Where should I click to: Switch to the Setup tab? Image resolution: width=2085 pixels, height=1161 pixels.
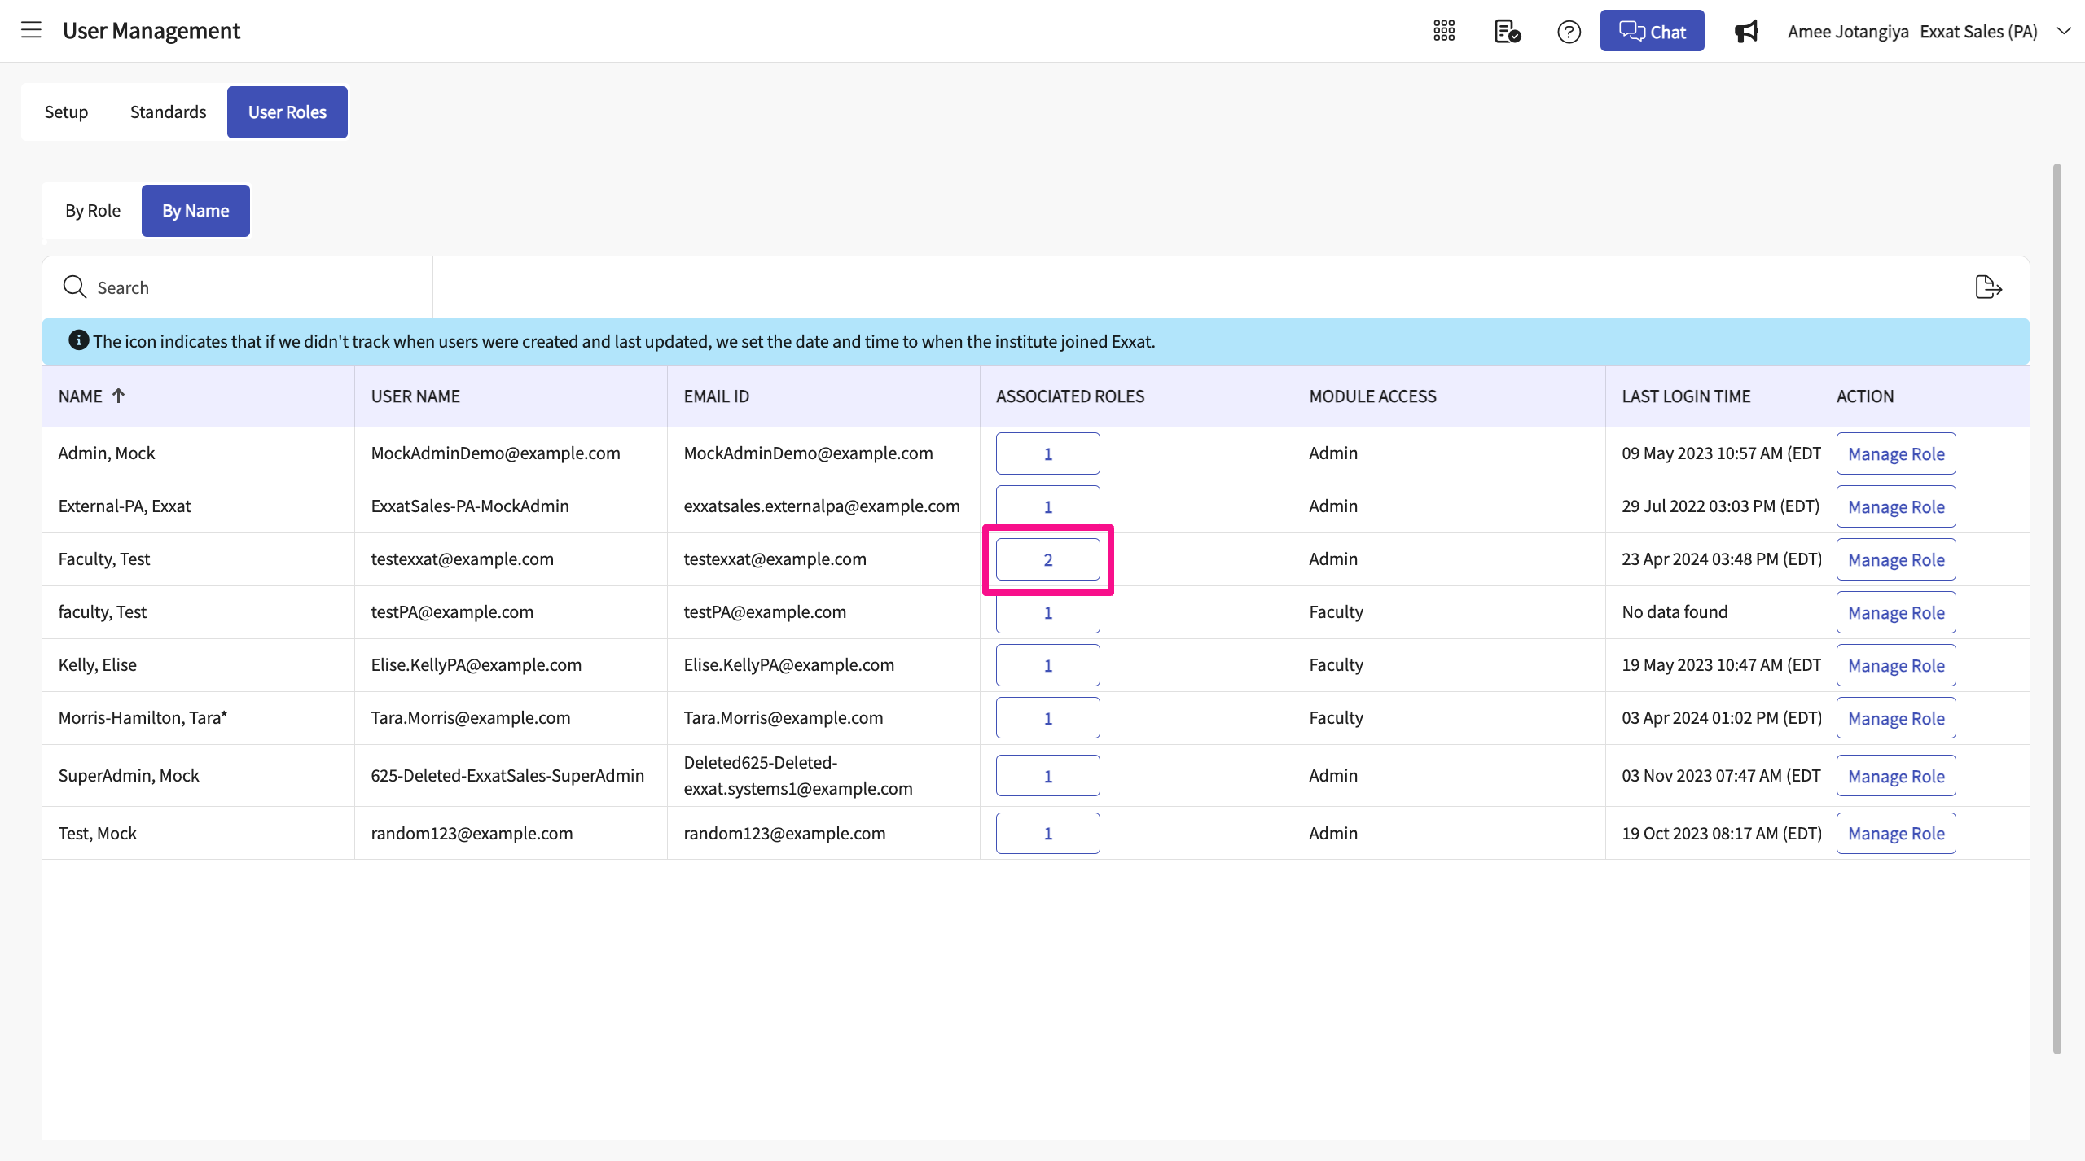[66, 112]
